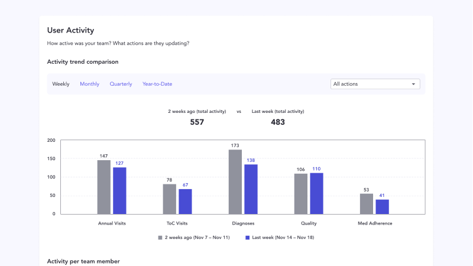Image resolution: width=473 pixels, height=266 pixels.
Task: Click the blue Diagnoses bar labeled 138
Action: coord(251,189)
